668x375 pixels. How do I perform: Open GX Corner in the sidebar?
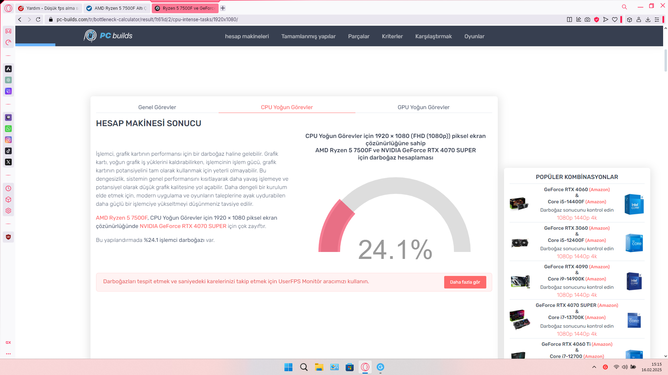coord(8,31)
